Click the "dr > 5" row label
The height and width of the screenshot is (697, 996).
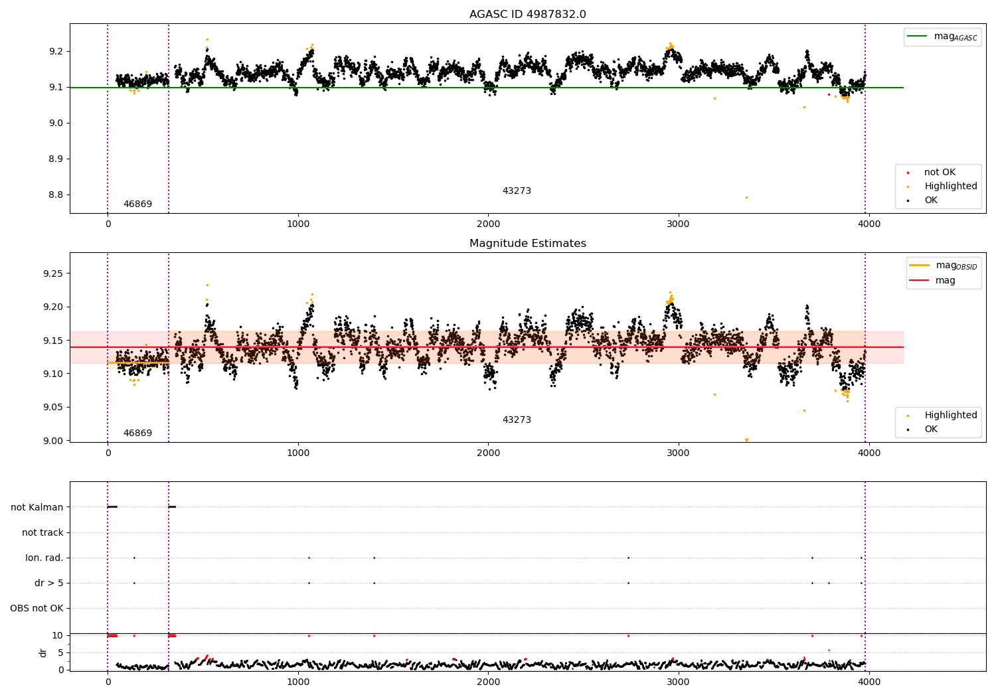point(49,583)
